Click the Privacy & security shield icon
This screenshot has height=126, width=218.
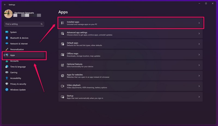(x=7, y=84)
